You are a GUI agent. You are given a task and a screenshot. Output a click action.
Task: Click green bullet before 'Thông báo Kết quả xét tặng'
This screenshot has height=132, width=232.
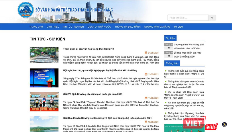point(166,70)
